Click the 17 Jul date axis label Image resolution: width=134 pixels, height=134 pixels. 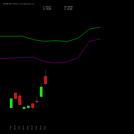[x=10, y=128]
